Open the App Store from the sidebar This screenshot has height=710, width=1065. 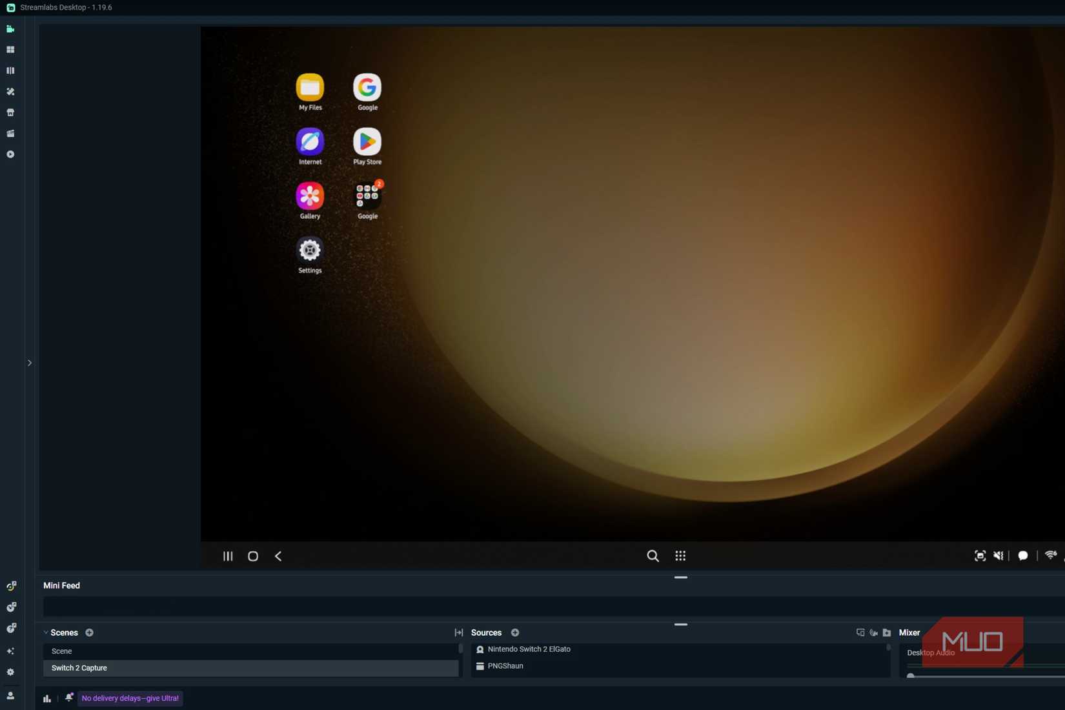tap(10, 112)
